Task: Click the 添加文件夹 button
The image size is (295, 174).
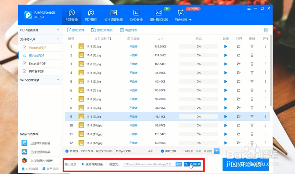Action: (102, 30)
